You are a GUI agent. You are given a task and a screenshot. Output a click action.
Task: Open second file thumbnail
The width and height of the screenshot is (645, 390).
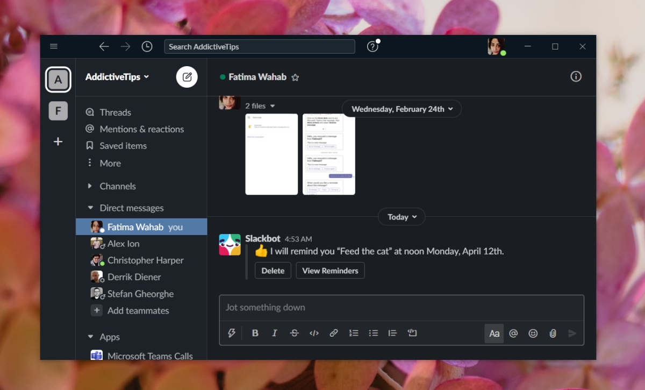pos(329,154)
